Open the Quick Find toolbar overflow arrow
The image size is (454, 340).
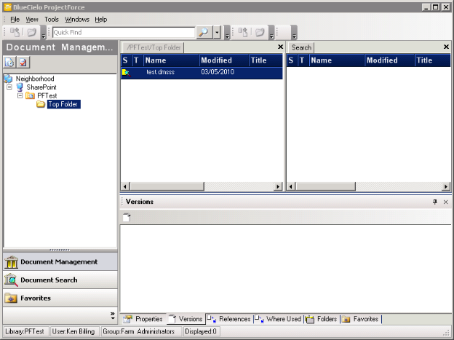point(227,33)
